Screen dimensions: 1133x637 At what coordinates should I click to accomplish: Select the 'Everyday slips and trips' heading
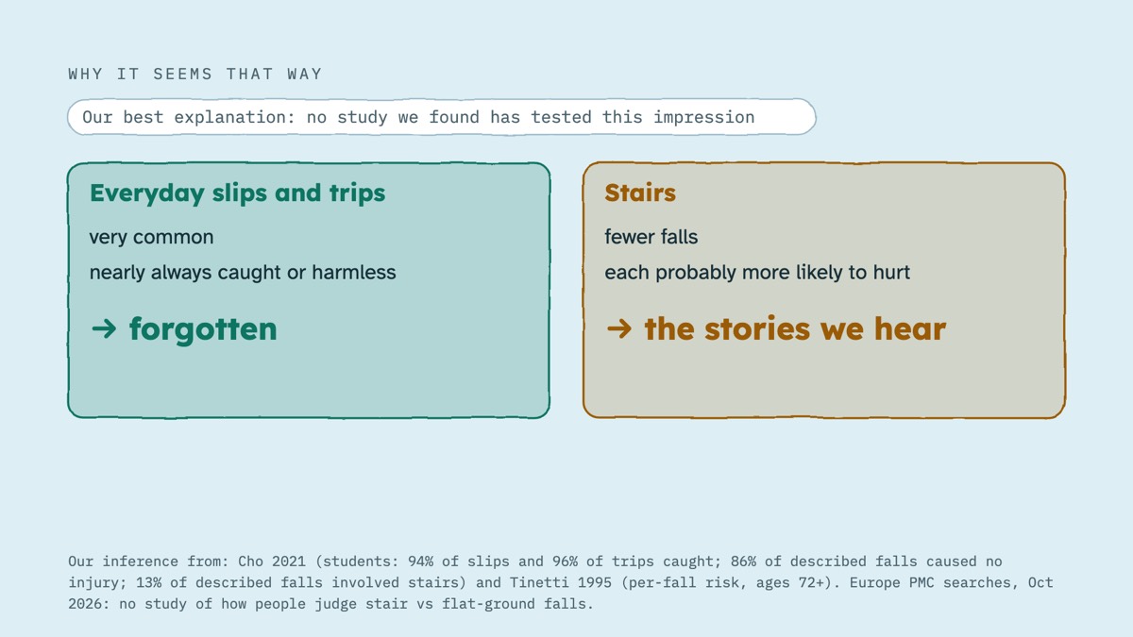click(237, 193)
